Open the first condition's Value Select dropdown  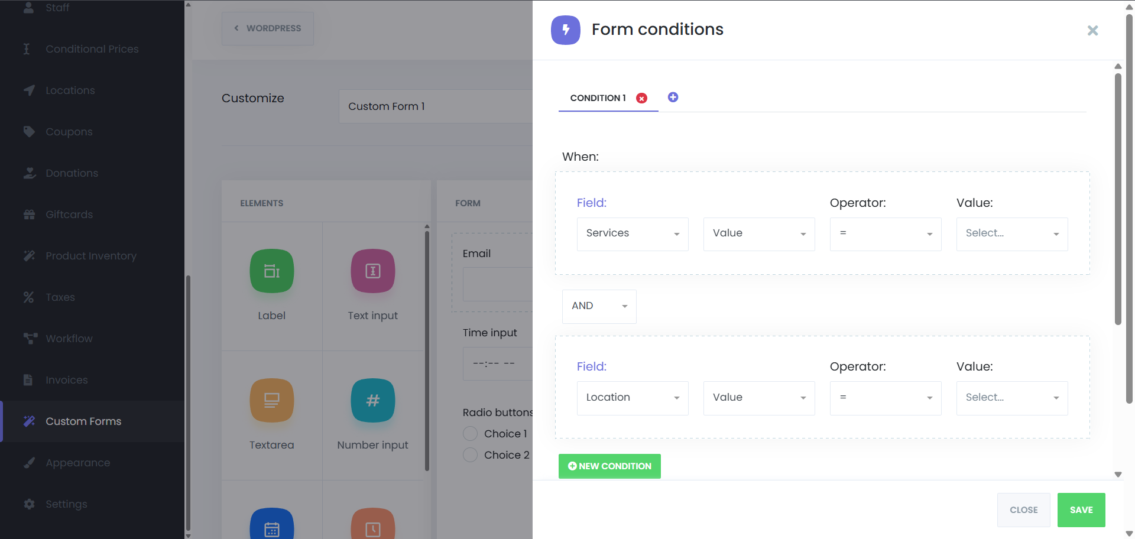[x=1012, y=234]
